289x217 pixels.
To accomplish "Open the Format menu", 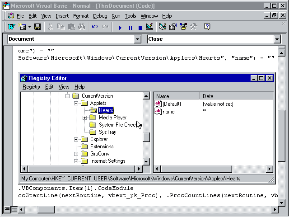I will pyautogui.click(x=81, y=16).
